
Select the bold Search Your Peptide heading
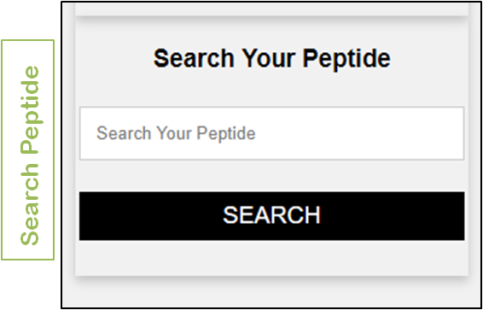(272, 59)
